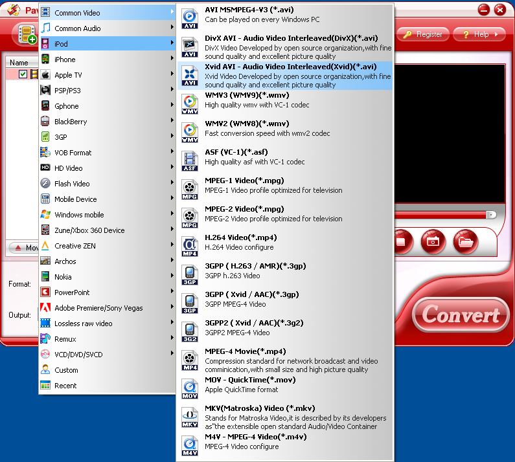515x462 pixels.
Task: Select the H.264 Video MP4 icon
Action: 190,247
